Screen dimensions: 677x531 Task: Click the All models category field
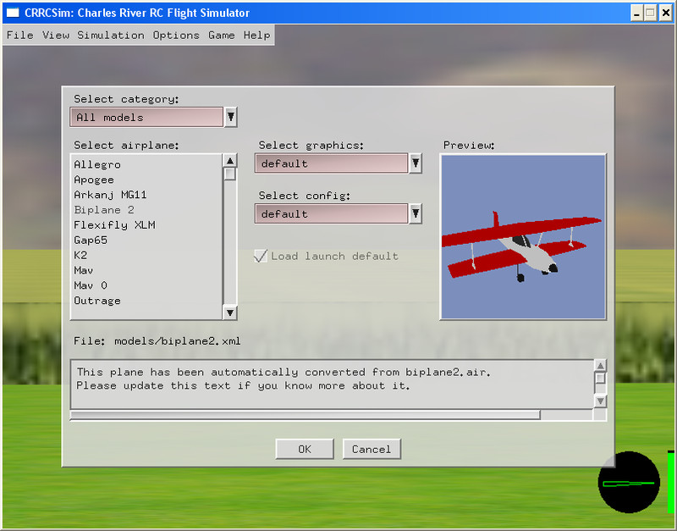click(x=146, y=117)
